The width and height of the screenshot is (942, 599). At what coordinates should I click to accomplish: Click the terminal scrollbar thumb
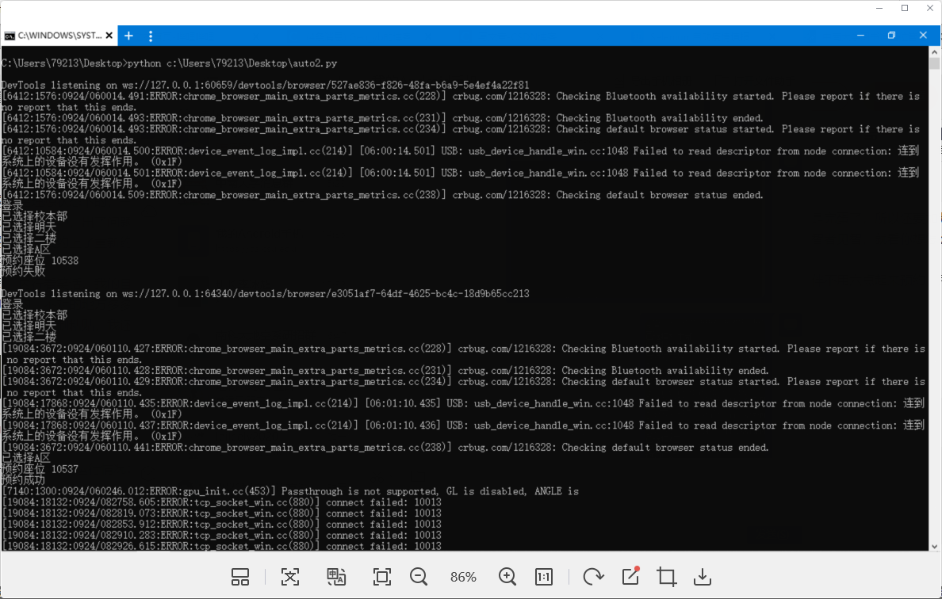coord(934,63)
